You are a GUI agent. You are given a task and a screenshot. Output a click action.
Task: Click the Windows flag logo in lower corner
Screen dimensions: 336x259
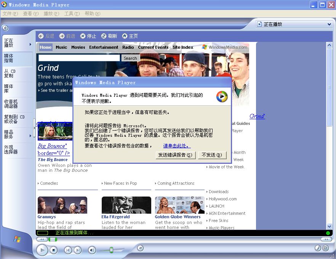[18, 239]
